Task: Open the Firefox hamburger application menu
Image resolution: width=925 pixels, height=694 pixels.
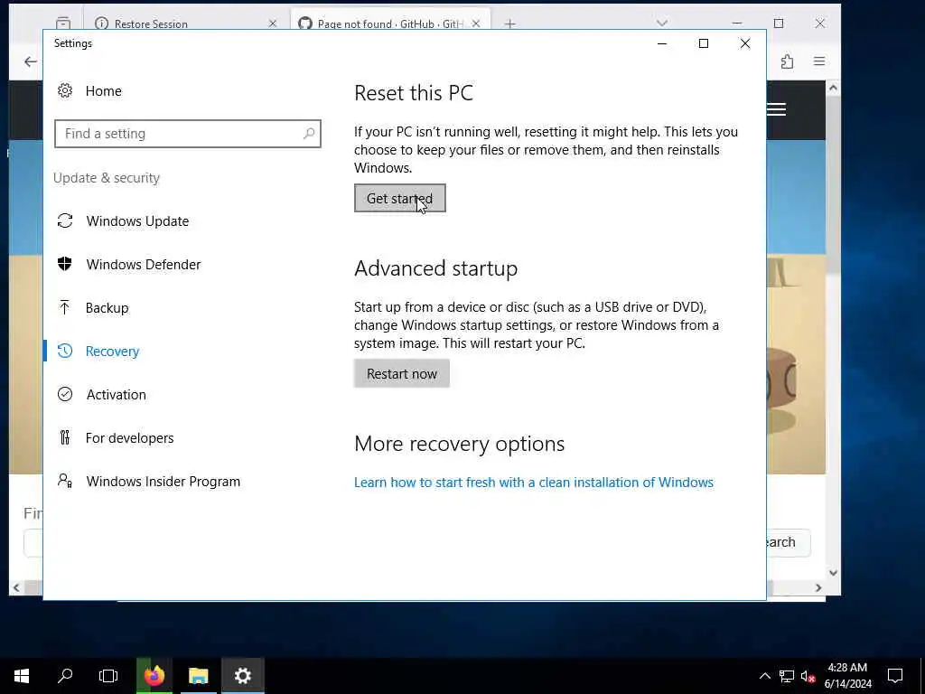Action: coord(819,61)
